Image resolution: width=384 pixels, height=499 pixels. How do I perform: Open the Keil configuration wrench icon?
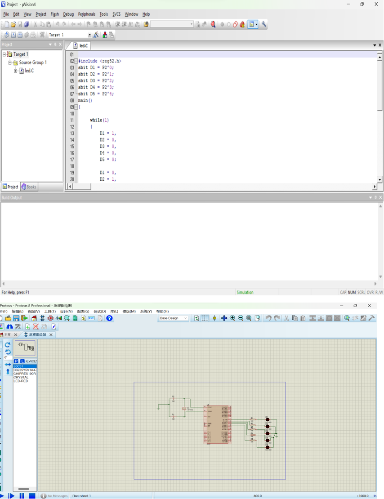tap(264, 25)
